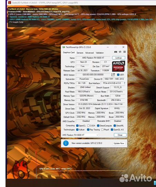Click the Release Date value Jul 30, 2021

pos(82,71)
